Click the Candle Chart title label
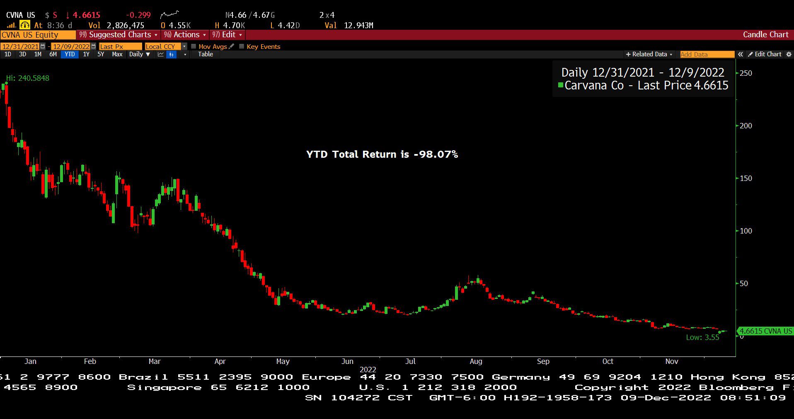The height and width of the screenshot is (419, 794). coord(765,35)
